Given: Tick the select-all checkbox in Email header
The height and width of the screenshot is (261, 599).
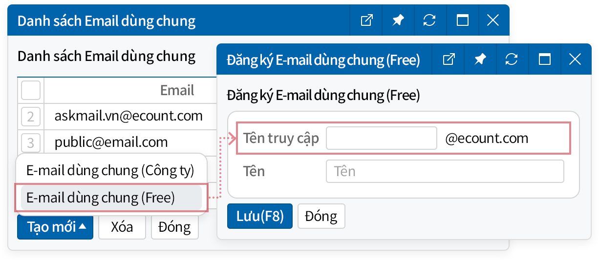Looking at the screenshot, I should point(31,90).
